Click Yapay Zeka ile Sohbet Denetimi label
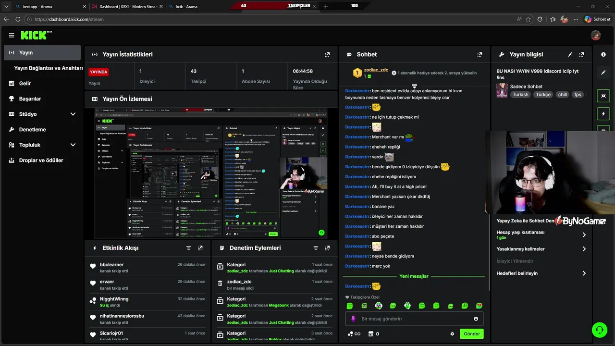This screenshot has width=615, height=346. click(526, 221)
